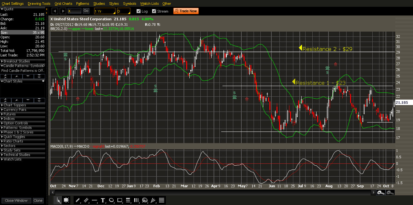
Task: Select the fan lines drawing tool
Action: coord(153,200)
